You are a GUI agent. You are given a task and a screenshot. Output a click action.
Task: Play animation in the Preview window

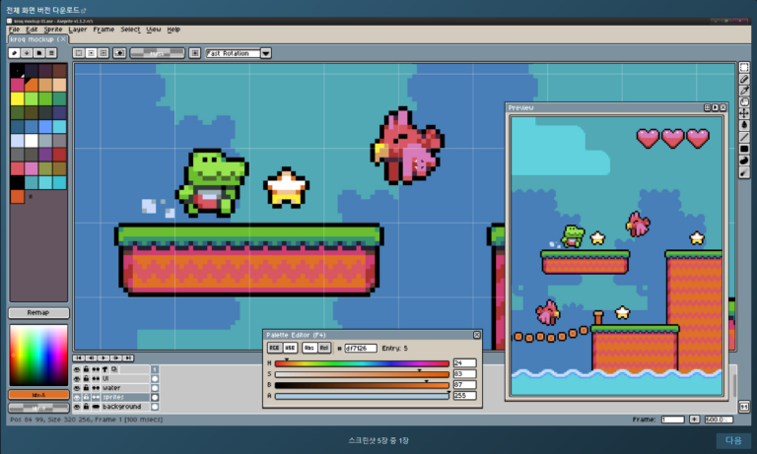(715, 107)
